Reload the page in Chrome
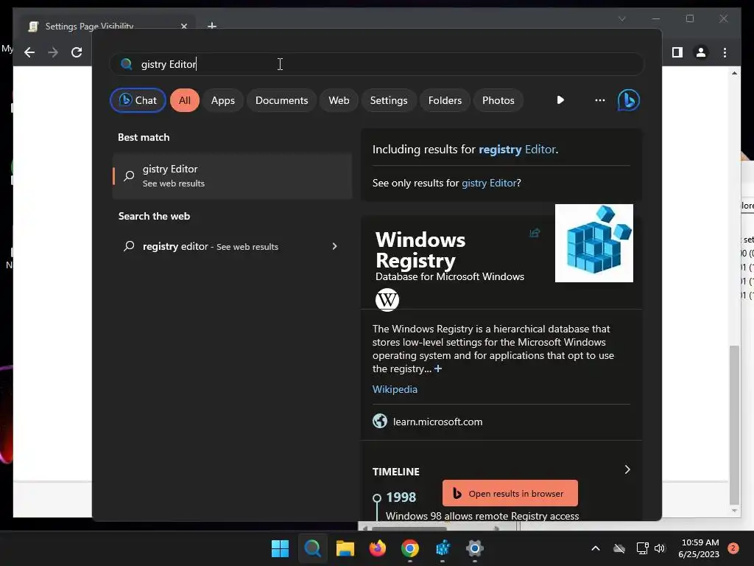Image resolution: width=754 pixels, height=566 pixels. click(x=77, y=52)
